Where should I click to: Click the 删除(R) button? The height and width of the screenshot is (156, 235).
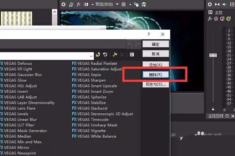[x=156, y=74]
